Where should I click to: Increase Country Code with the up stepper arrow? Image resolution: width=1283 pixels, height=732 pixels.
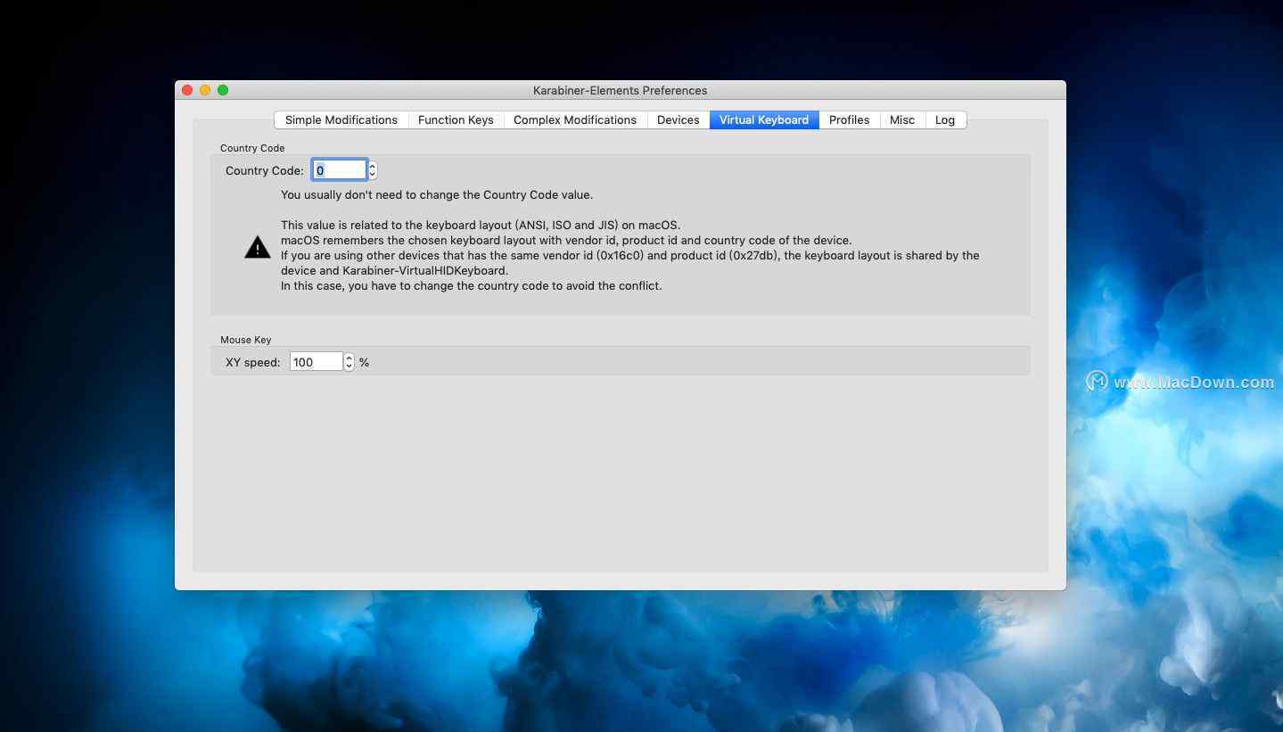(373, 167)
